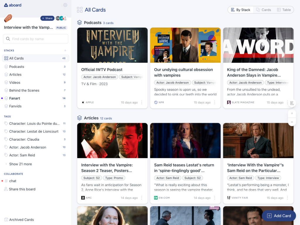This screenshot has height=225, width=300.
Task: Switch to By Stack view
Action: tap(241, 10)
